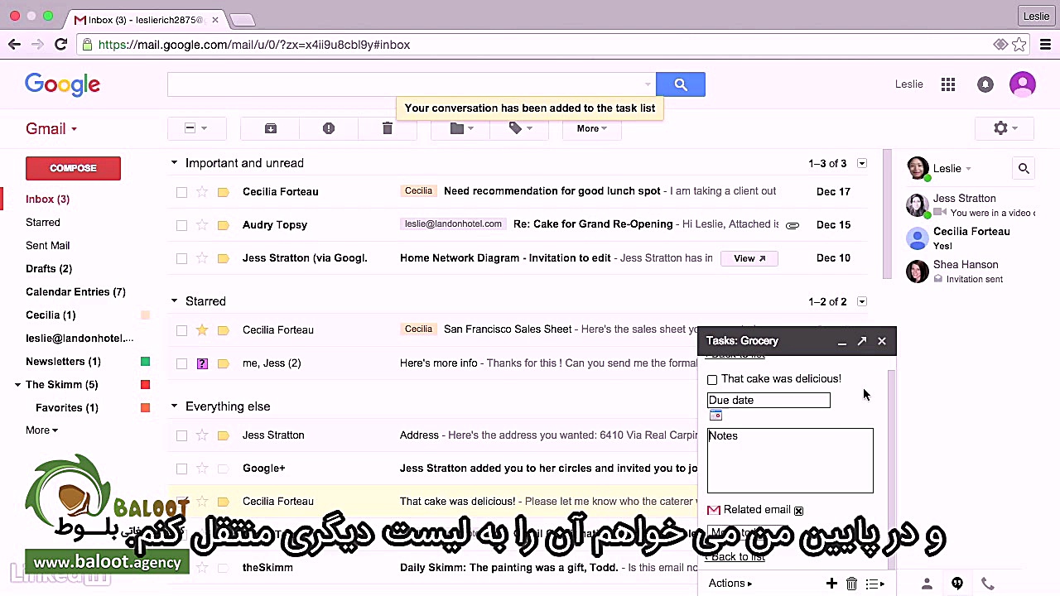
Task: Add a new task in Tasks panel
Action: pyautogui.click(x=831, y=584)
